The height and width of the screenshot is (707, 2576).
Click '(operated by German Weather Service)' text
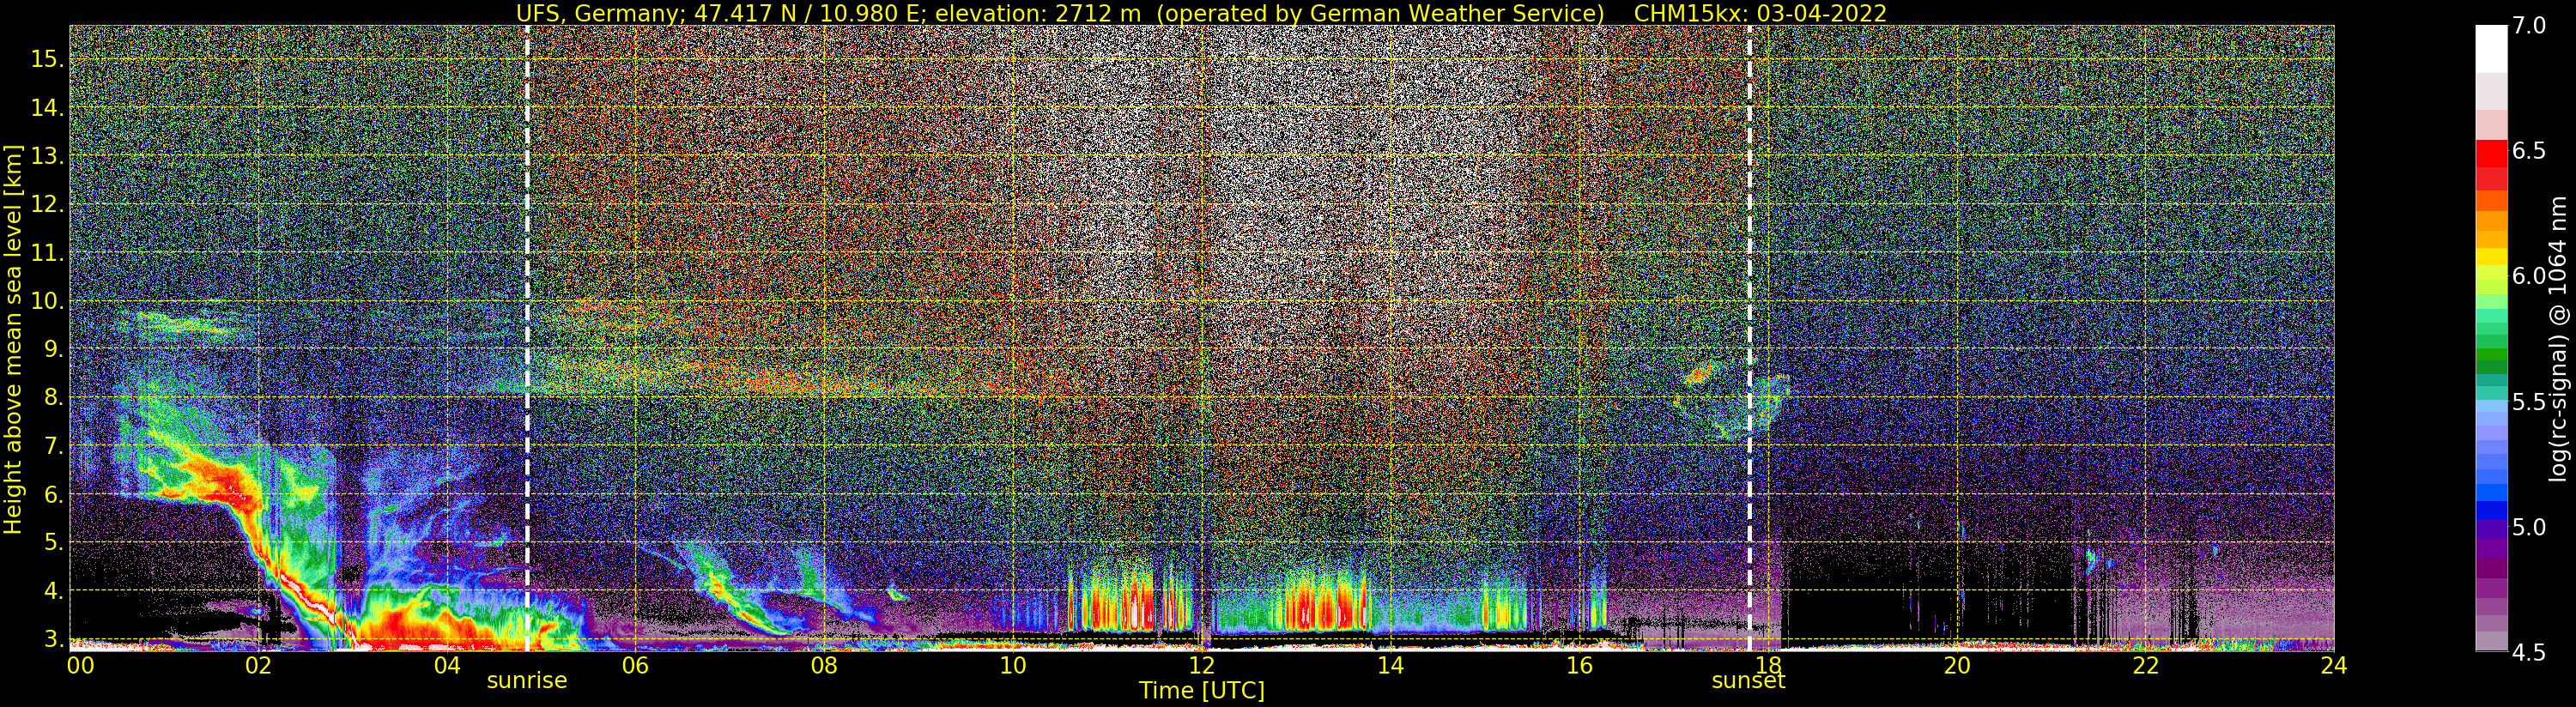[1382, 13]
